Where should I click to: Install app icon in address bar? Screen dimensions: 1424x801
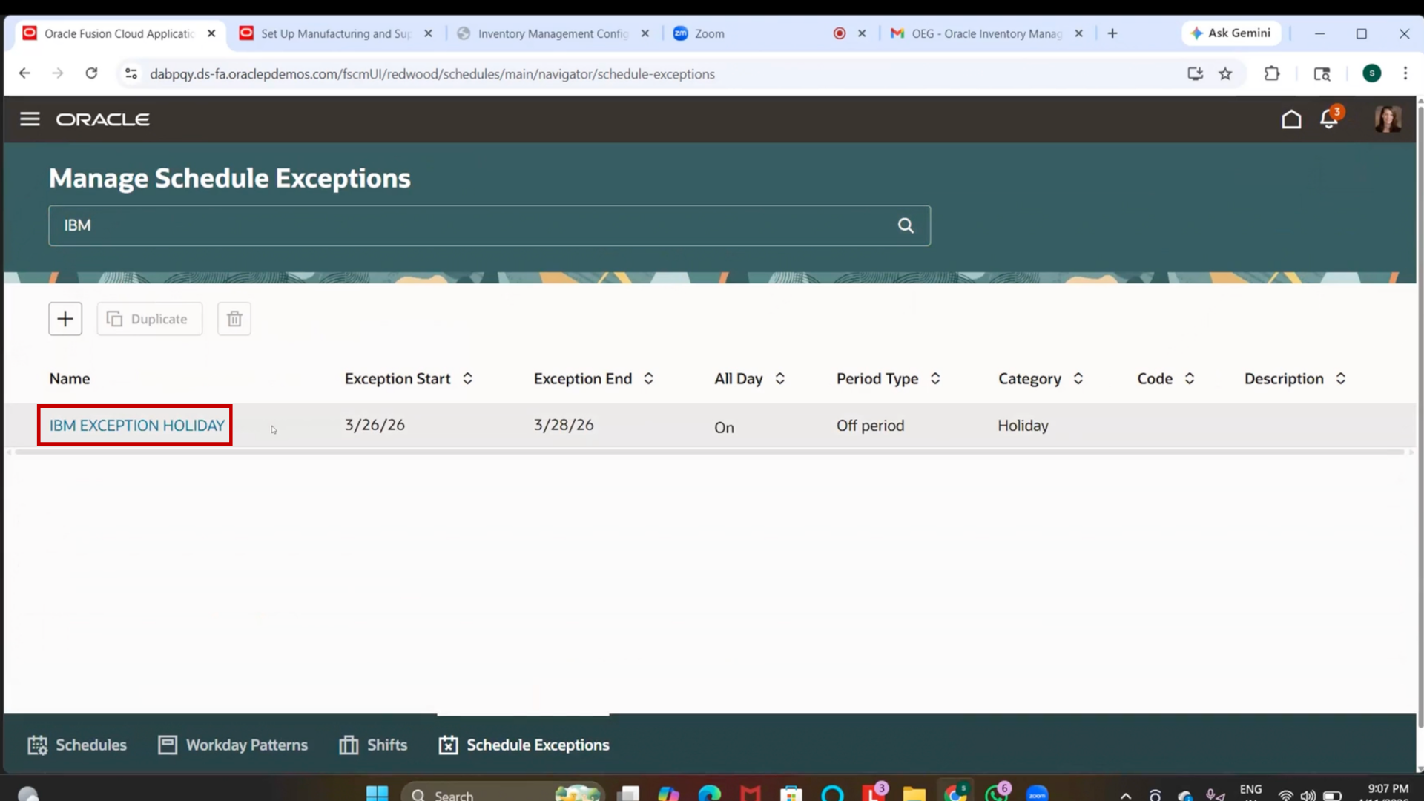tap(1195, 73)
